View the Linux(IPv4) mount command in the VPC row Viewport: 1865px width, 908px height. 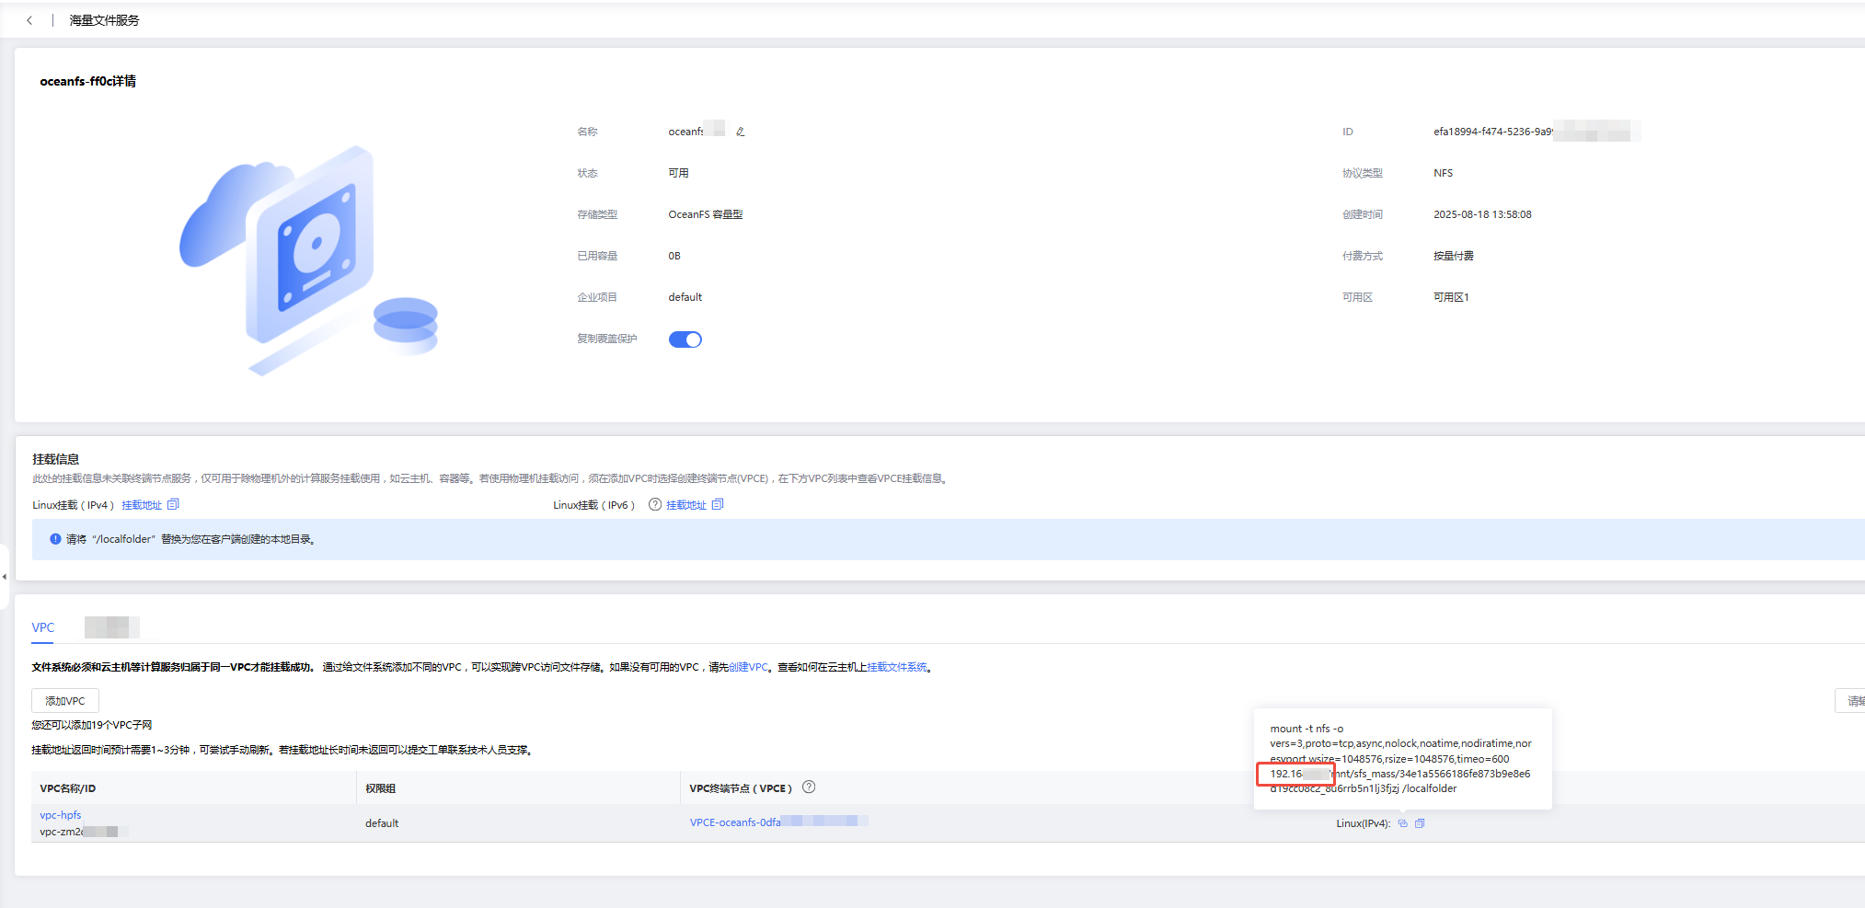click(x=1402, y=823)
